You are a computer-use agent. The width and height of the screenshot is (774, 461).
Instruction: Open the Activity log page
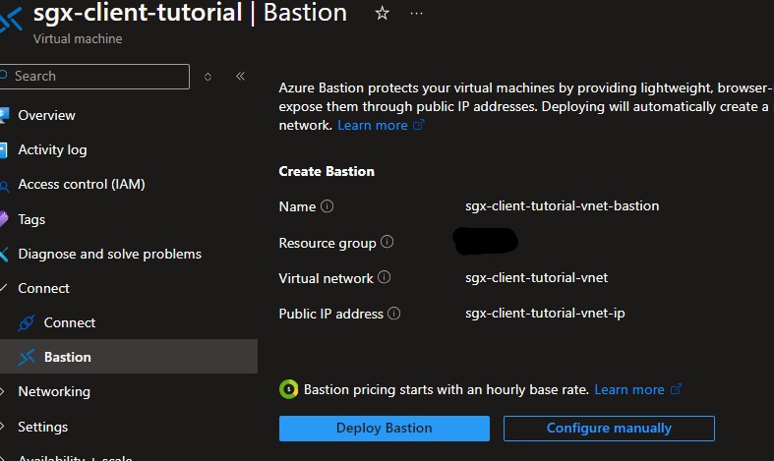pyautogui.click(x=52, y=149)
